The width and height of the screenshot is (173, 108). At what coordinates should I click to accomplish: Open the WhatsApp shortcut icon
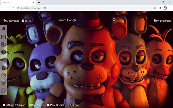click(x=4, y=91)
